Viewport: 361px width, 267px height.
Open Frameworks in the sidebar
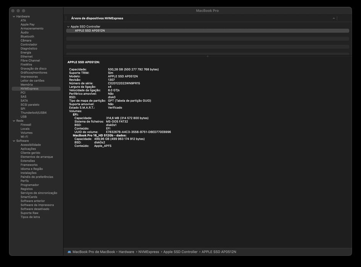(29, 165)
